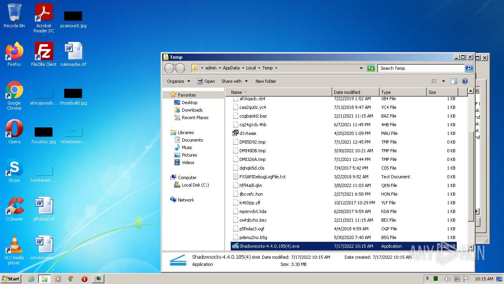
Task: Click the search magnifier icon
Action: [469, 68]
